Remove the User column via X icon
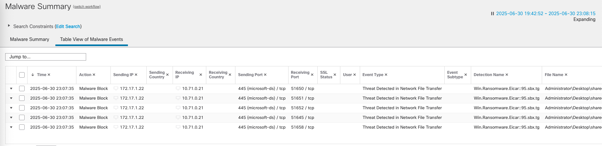Image resolution: width=602 pixels, height=146 pixels. coord(355,75)
